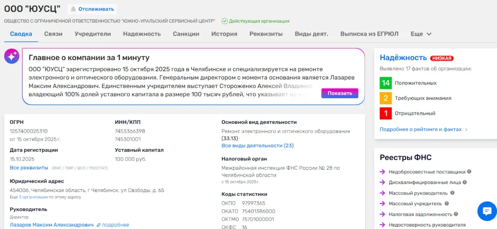Expand the Еще dropdown in the tab bar
497x229 pixels.
tap(421, 34)
